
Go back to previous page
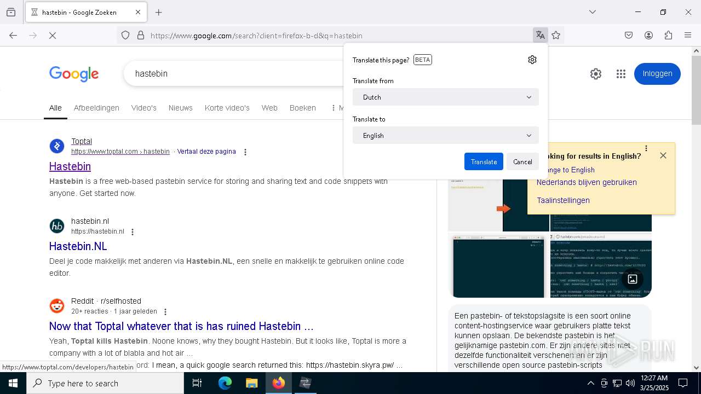pyautogui.click(x=13, y=36)
